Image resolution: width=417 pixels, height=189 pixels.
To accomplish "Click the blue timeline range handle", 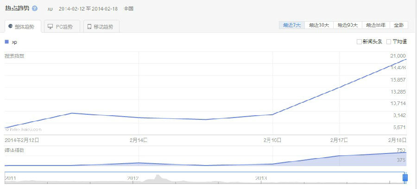I will pos(405,177).
